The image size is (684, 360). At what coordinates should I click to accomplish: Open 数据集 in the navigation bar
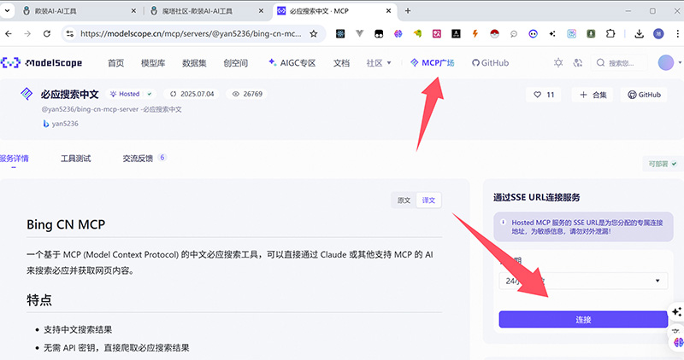click(194, 63)
